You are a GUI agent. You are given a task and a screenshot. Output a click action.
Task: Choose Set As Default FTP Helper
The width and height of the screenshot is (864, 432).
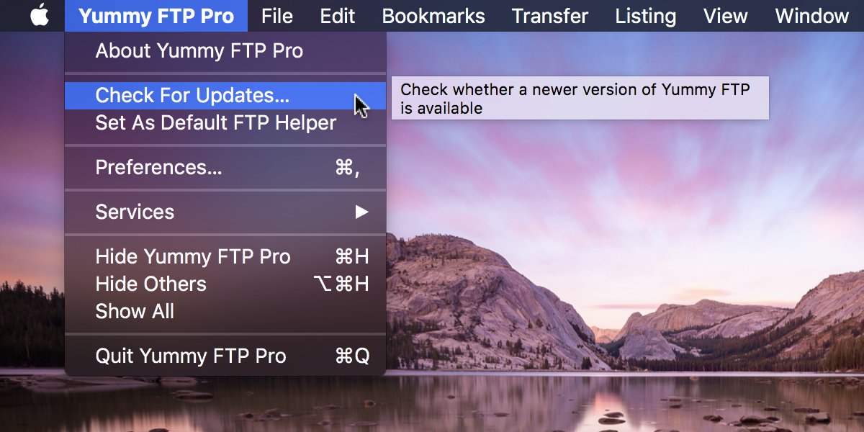pyautogui.click(x=225, y=123)
